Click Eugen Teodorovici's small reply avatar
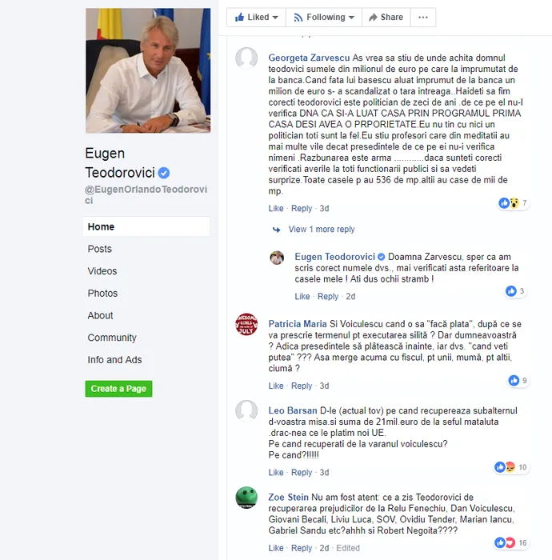The width and height of the screenshot is (552, 560). (x=277, y=258)
